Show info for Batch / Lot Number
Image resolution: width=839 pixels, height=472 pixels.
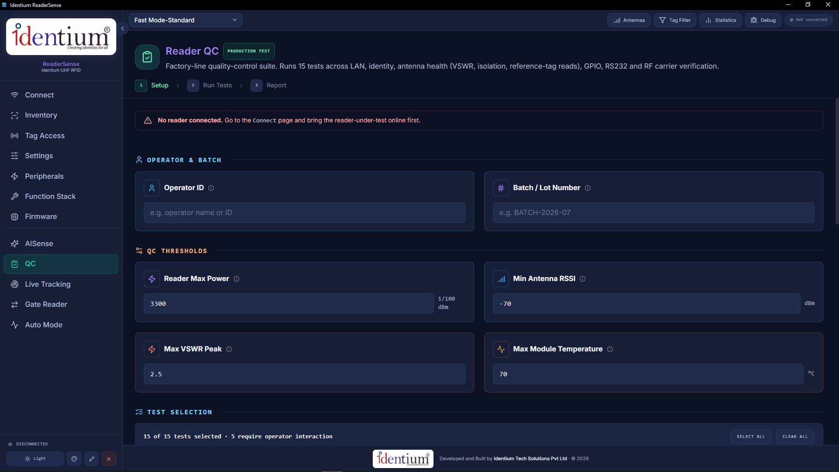click(588, 188)
